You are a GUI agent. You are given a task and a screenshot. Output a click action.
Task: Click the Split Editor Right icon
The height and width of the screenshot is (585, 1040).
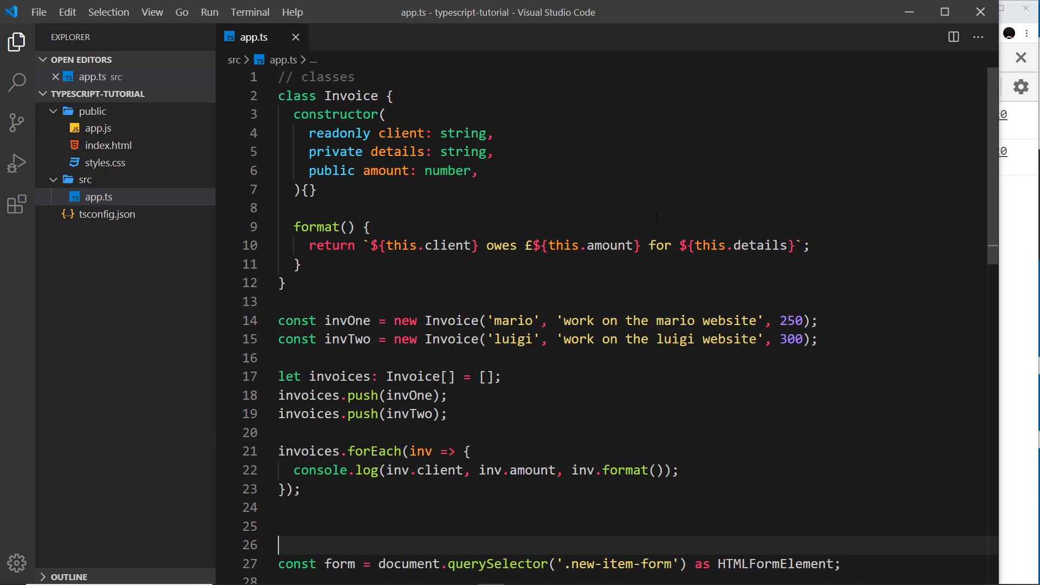(953, 37)
